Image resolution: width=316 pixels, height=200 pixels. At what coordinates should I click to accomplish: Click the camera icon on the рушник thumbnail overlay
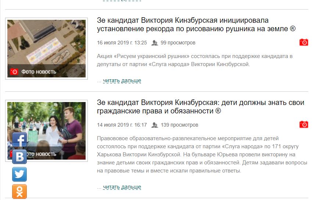pyautogui.click(x=14, y=72)
